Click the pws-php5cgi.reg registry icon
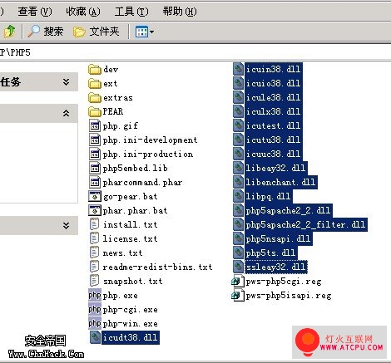The image size is (391, 363). pos(238,282)
